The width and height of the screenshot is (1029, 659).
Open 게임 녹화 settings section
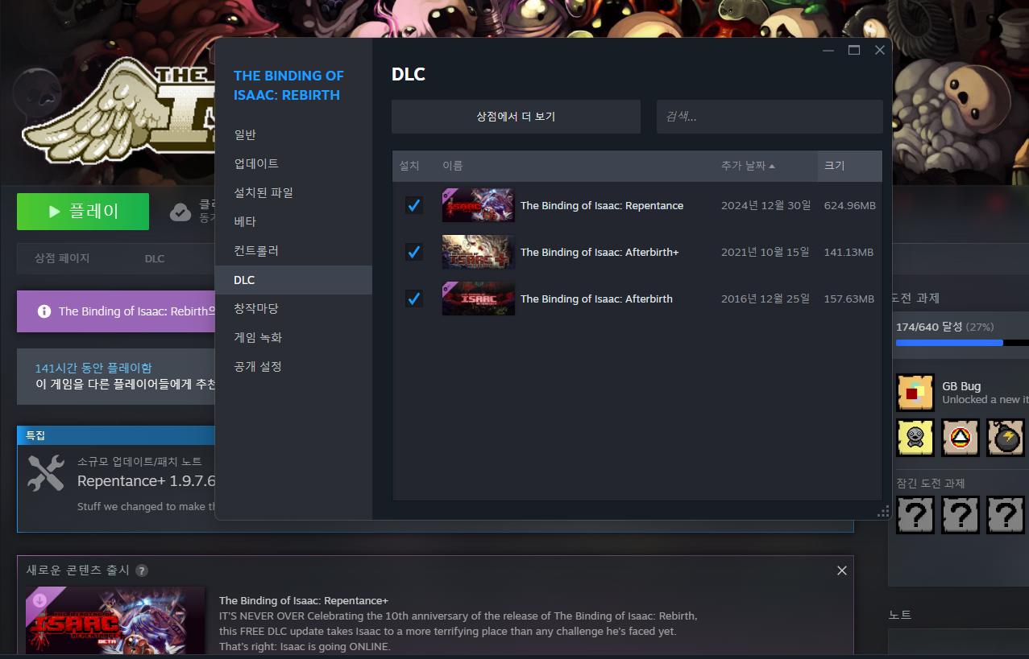[293, 337]
